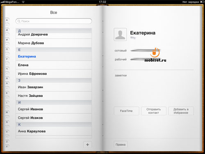Image resolution: width=205 pixels, height=154 pixels.
Task: Open contact Марина Дубова
Action: [54, 43]
